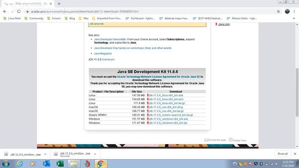The width and height of the screenshot is (299, 168).
Task: Close the Java SE Development Kit tab
Action: coord(51,4)
